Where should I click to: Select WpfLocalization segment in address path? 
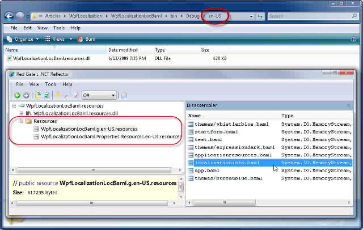tap(86, 16)
